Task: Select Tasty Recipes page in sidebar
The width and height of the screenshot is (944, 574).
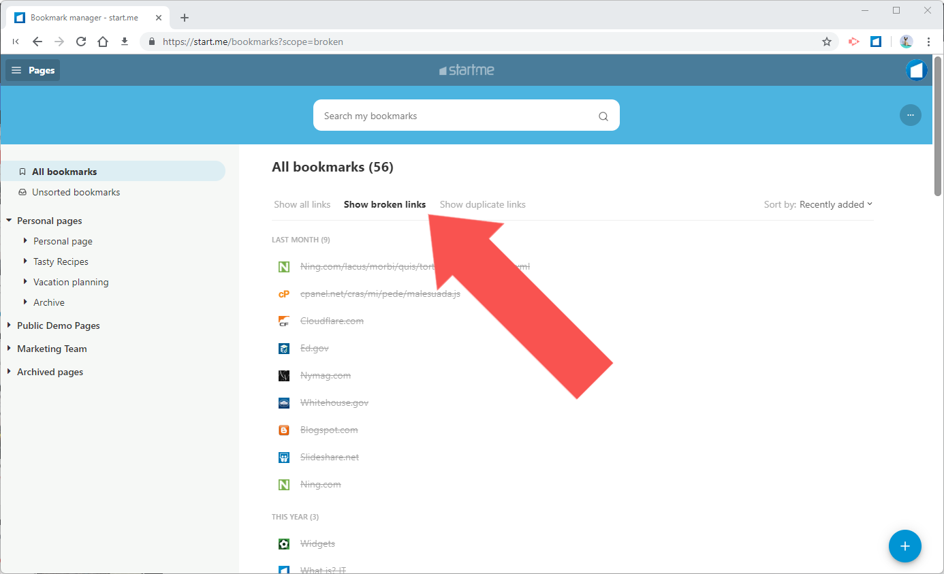Action: click(61, 261)
